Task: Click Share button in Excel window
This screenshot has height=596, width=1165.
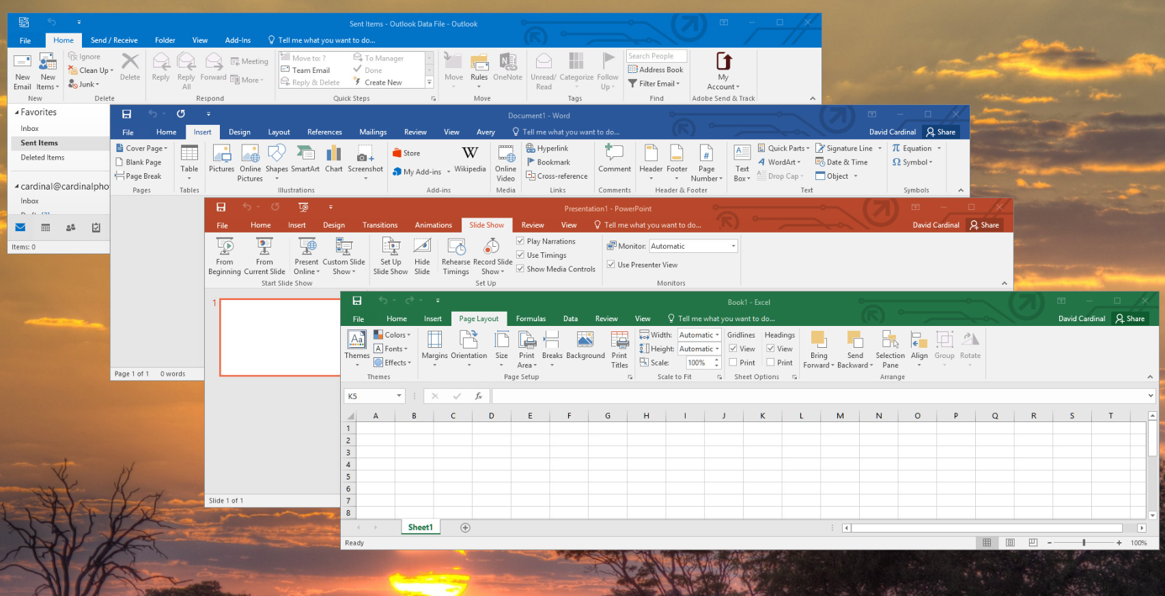Action: [x=1129, y=318]
